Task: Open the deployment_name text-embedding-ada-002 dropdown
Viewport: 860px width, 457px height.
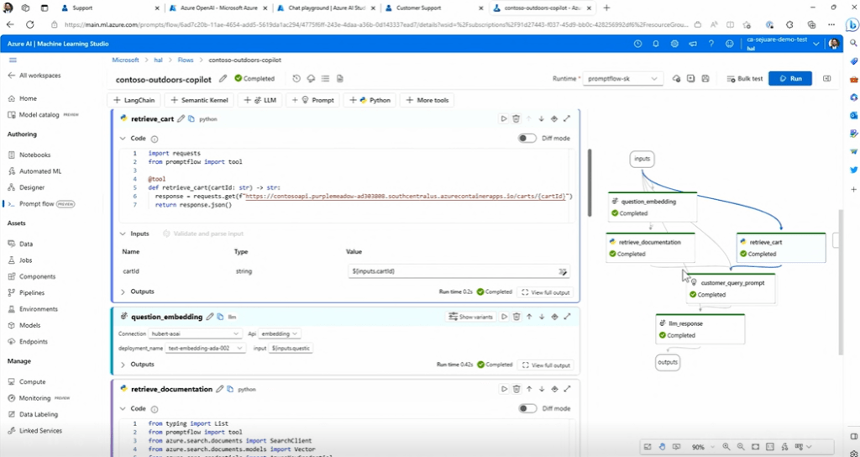Action: pyautogui.click(x=206, y=347)
